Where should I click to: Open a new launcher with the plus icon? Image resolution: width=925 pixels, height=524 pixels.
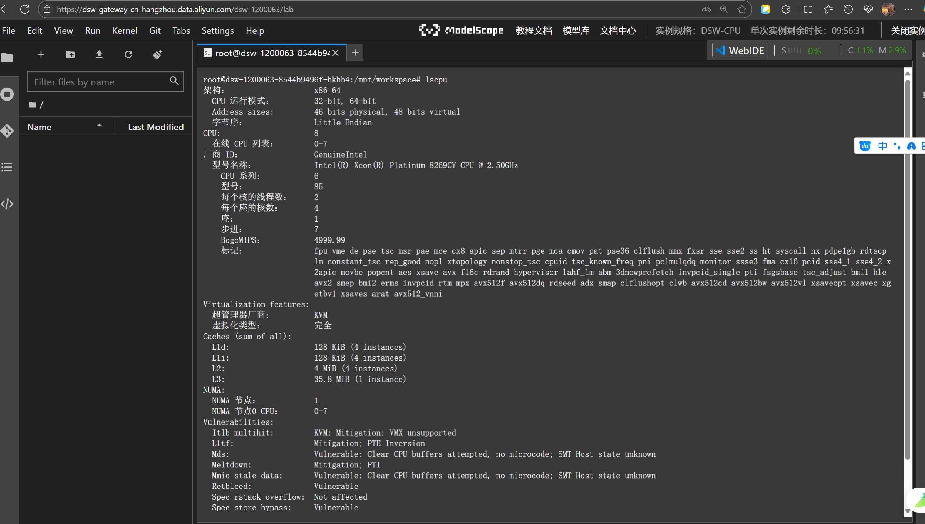tap(41, 54)
